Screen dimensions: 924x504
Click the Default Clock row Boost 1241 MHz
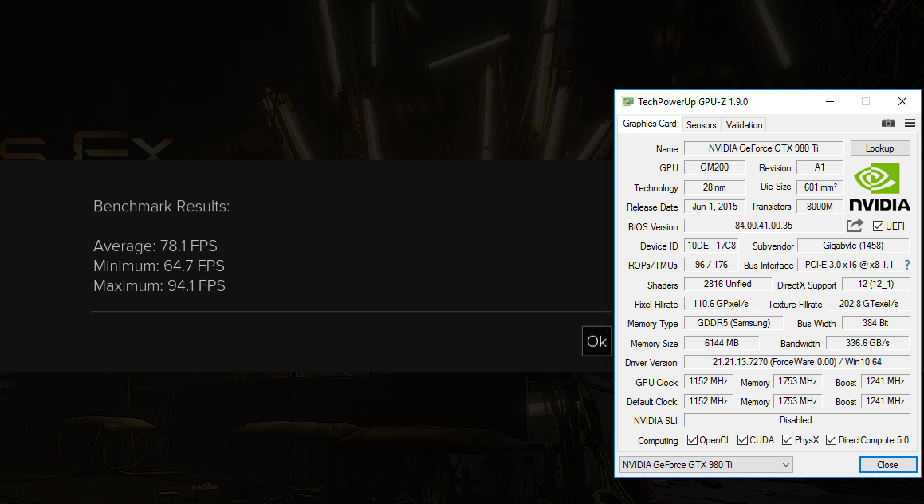coord(885,401)
